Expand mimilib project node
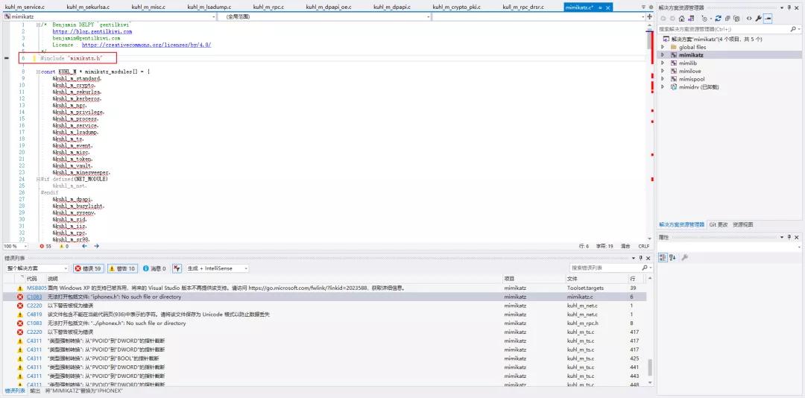The height and width of the screenshot is (398, 805). [x=663, y=63]
